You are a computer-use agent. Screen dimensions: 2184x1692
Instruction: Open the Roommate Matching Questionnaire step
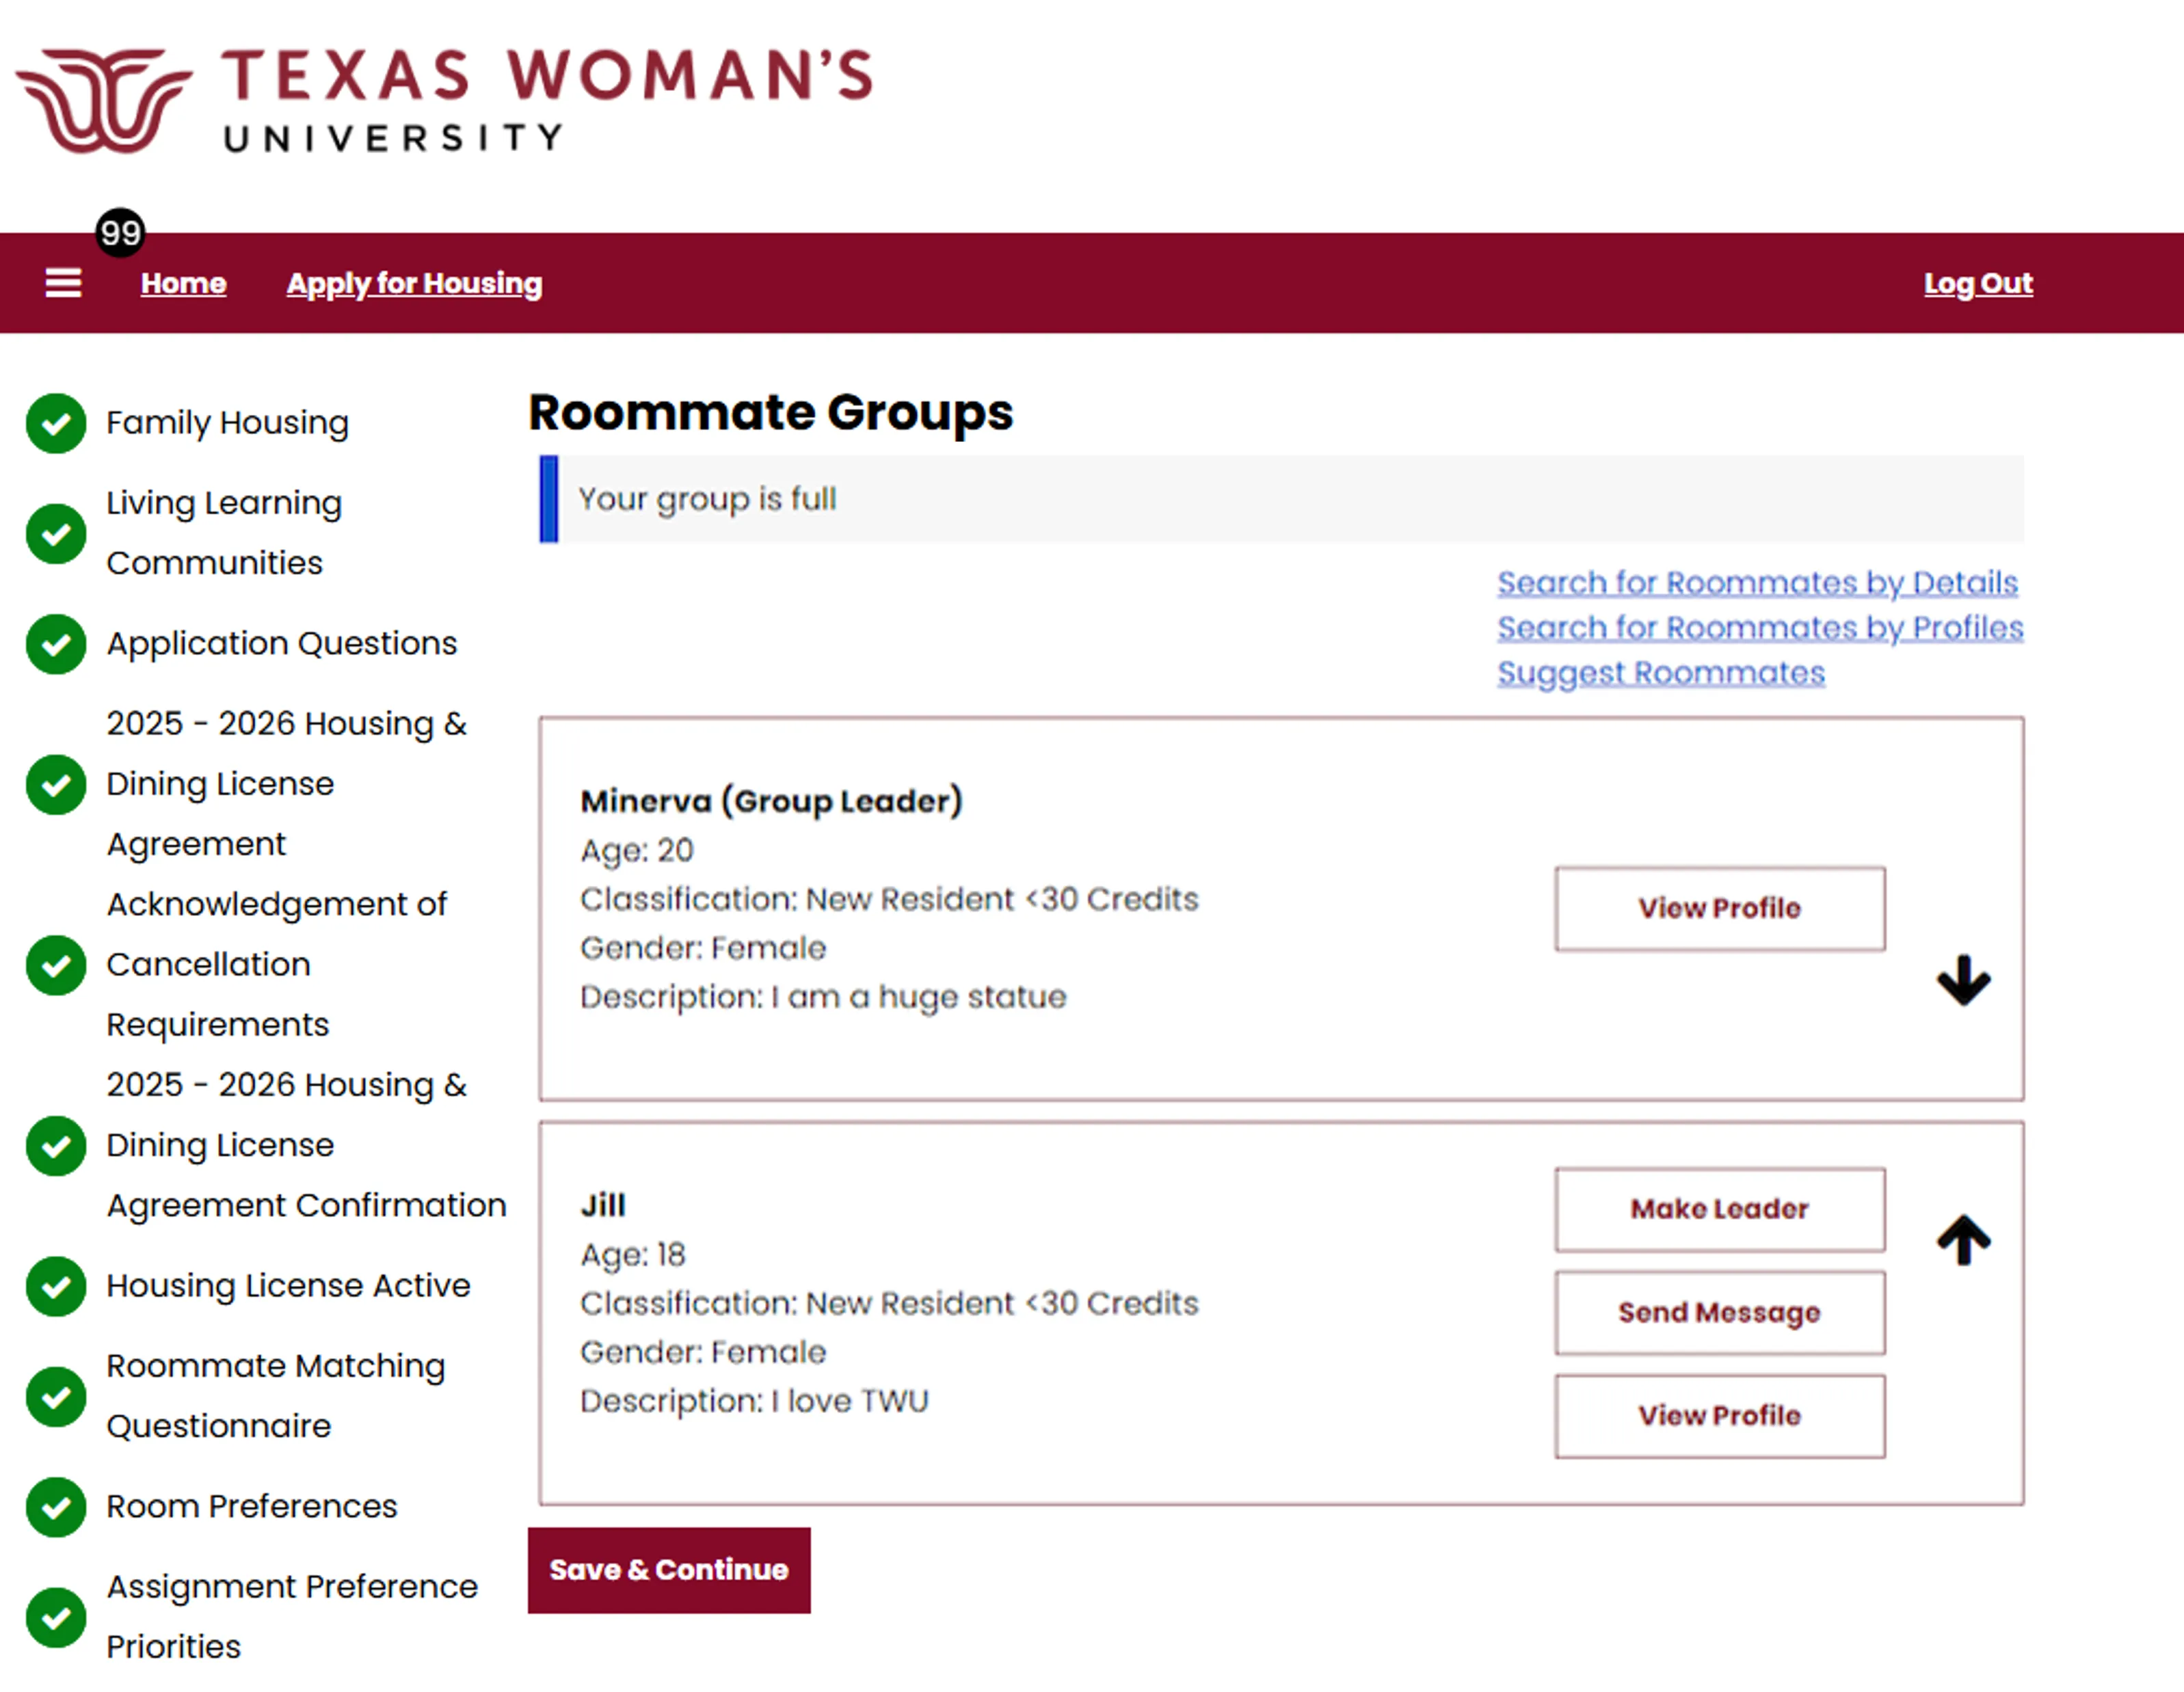275,1396
